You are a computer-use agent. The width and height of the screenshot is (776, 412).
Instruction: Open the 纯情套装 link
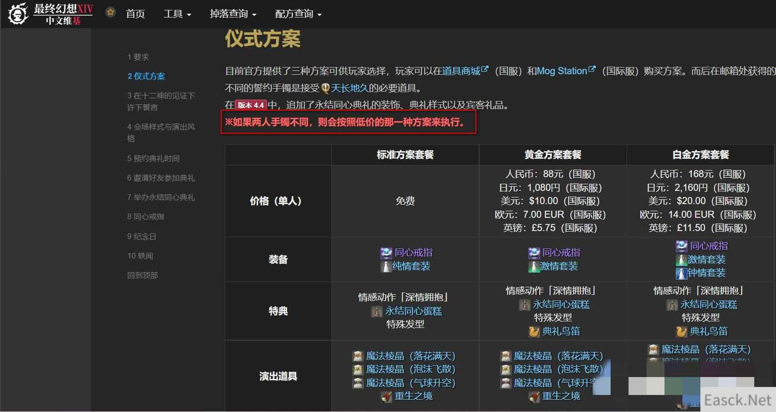[x=411, y=266]
